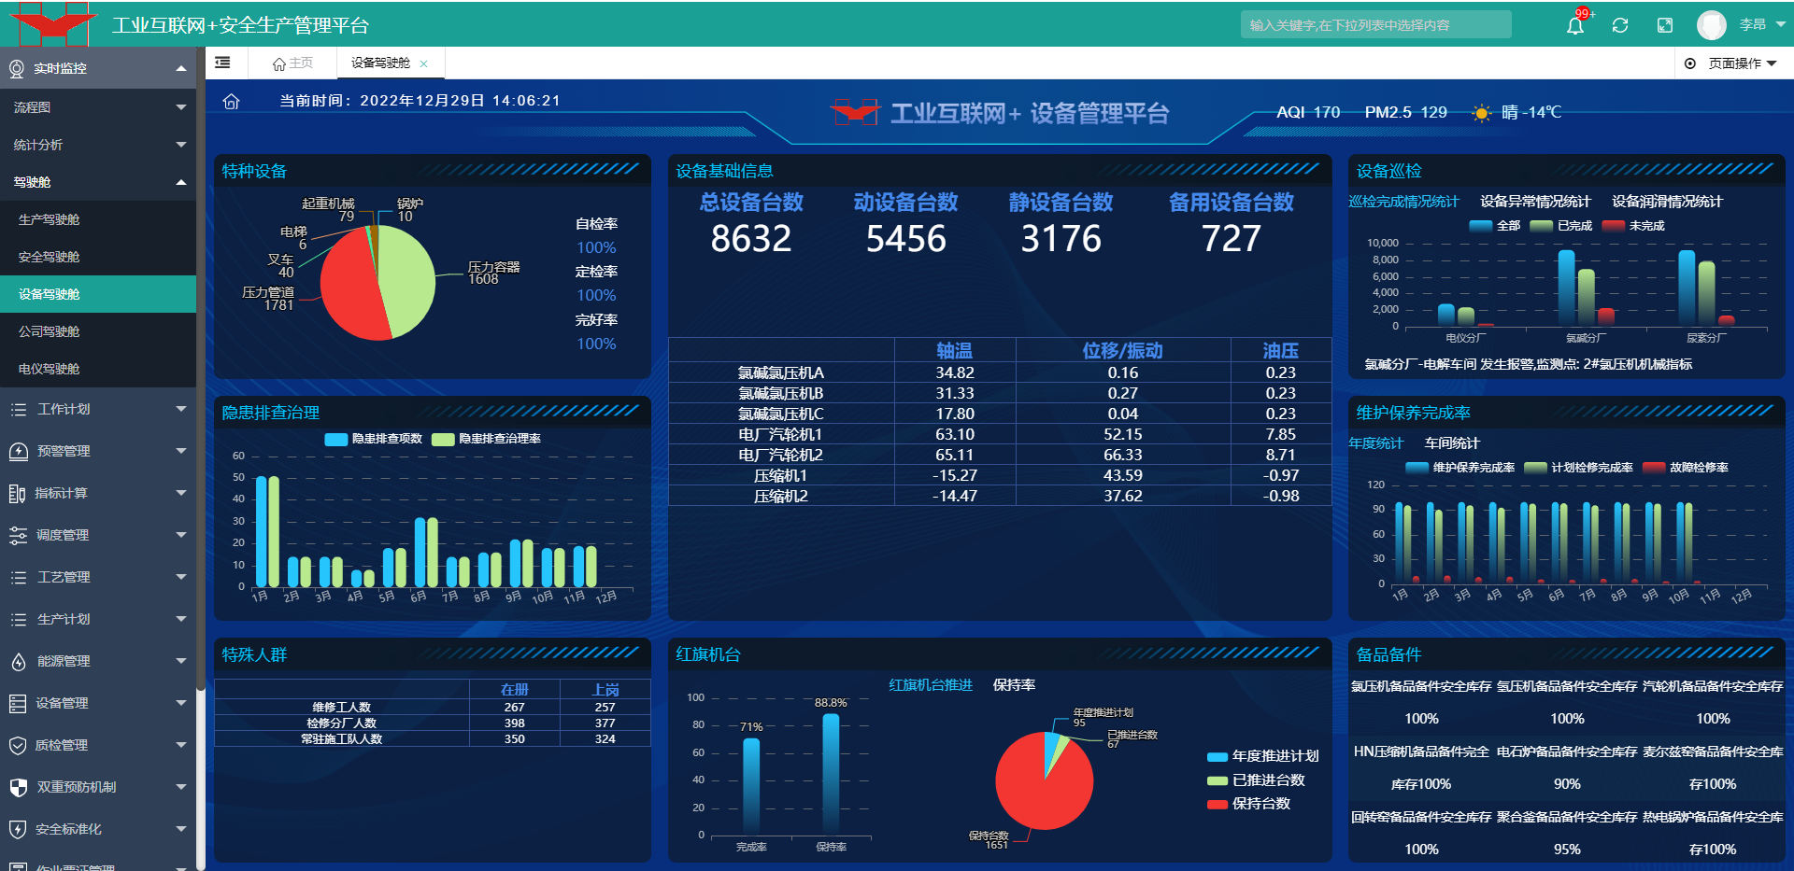Click the sidebar collapse hamburger icon
Image resolution: width=1794 pixels, height=871 pixels.
(x=222, y=63)
